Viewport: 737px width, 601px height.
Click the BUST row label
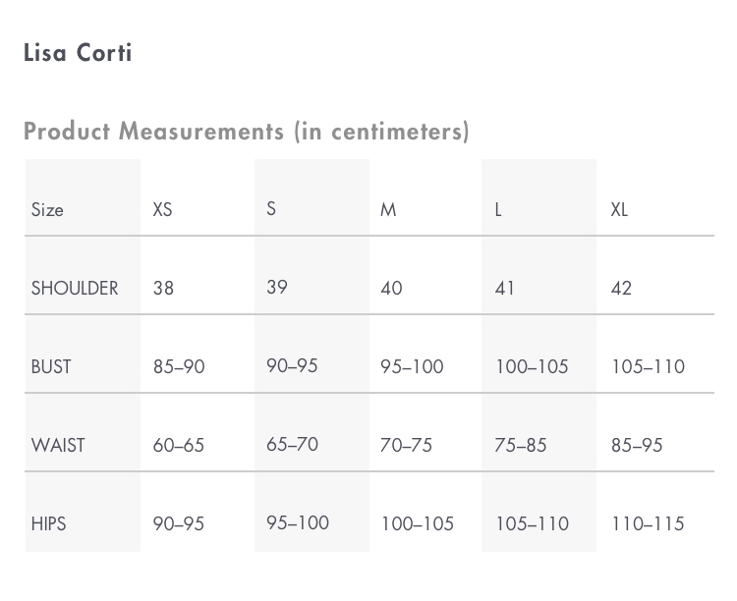click(51, 366)
